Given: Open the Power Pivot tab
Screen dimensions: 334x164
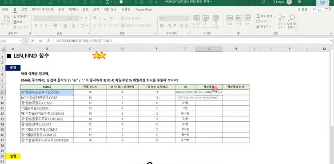Looking at the screenshot, I should click(143, 9).
